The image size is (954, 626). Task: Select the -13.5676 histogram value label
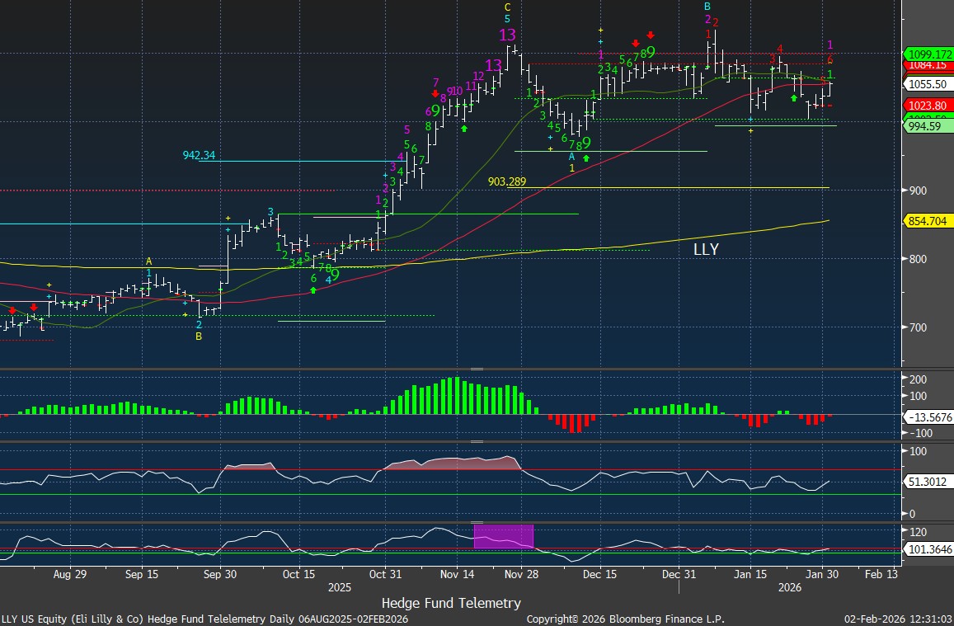[x=931, y=417]
